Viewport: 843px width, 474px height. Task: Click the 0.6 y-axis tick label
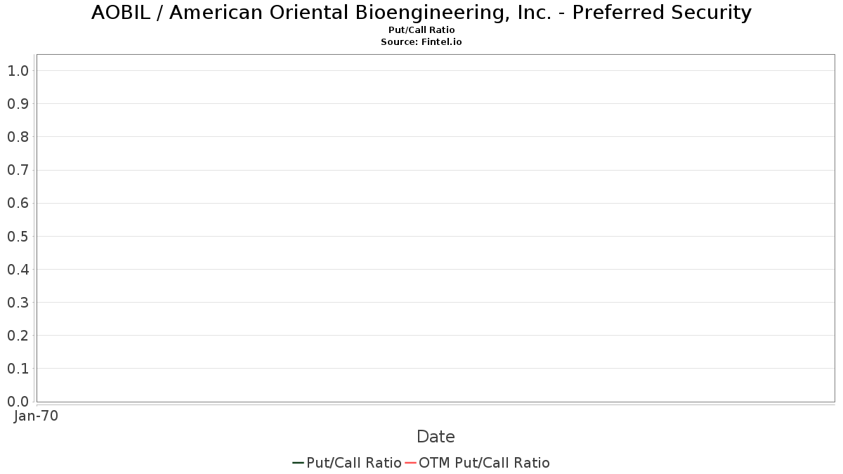pyautogui.click(x=18, y=203)
